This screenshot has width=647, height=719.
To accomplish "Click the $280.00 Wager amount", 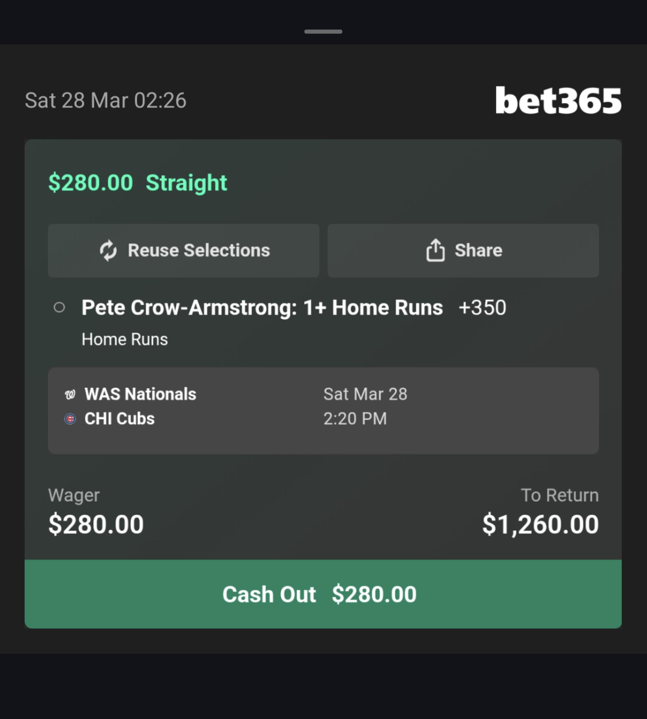I will click(x=96, y=524).
